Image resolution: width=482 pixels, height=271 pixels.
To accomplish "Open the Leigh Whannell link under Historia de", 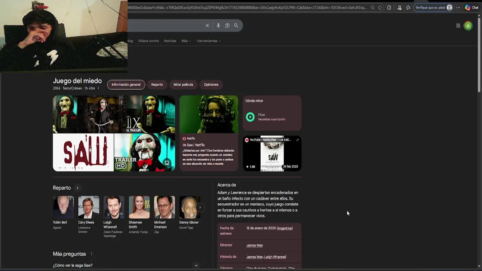I will click(x=275, y=257).
